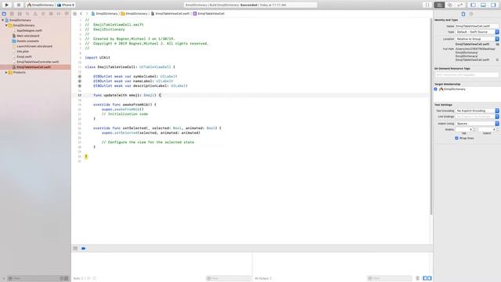Click the build Succeeded activity status

pyautogui.click(x=250, y=5)
